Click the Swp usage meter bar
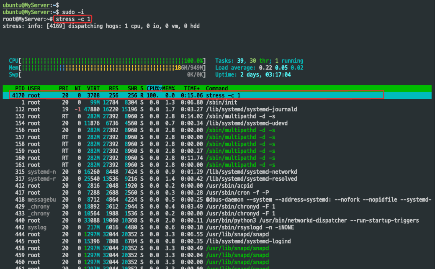435x269 pixels. [107, 74]
